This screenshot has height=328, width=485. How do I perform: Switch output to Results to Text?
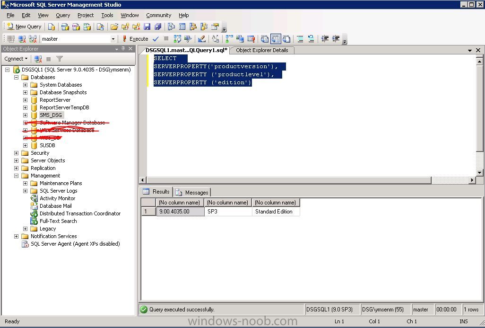coord(264,39)
